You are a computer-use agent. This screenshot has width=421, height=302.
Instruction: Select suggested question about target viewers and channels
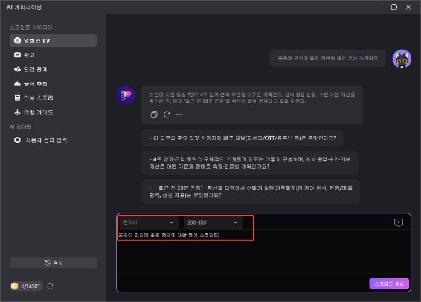click(242, 138)
